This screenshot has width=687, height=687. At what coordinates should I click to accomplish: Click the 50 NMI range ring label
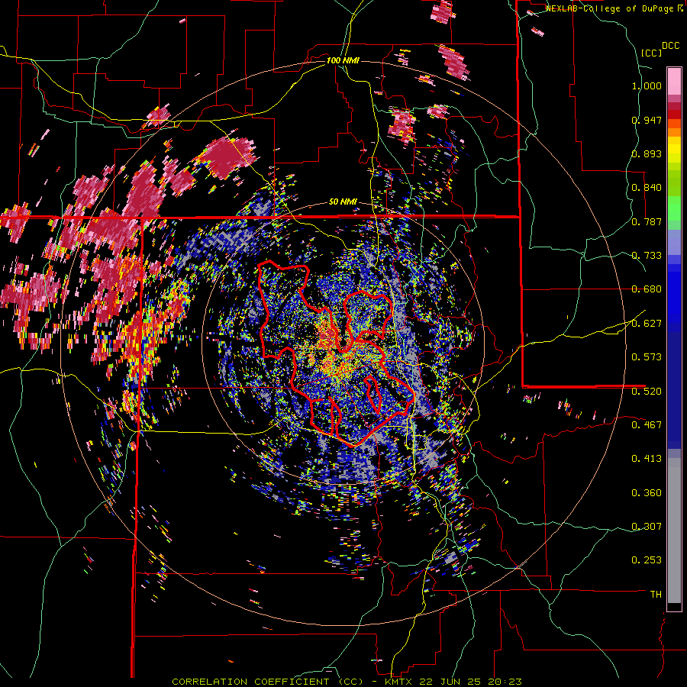[x=343, y=202]
